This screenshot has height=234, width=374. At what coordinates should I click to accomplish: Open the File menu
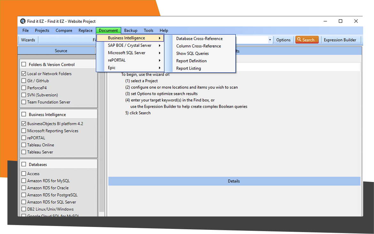pyautogui.click(x=26, y=31)
